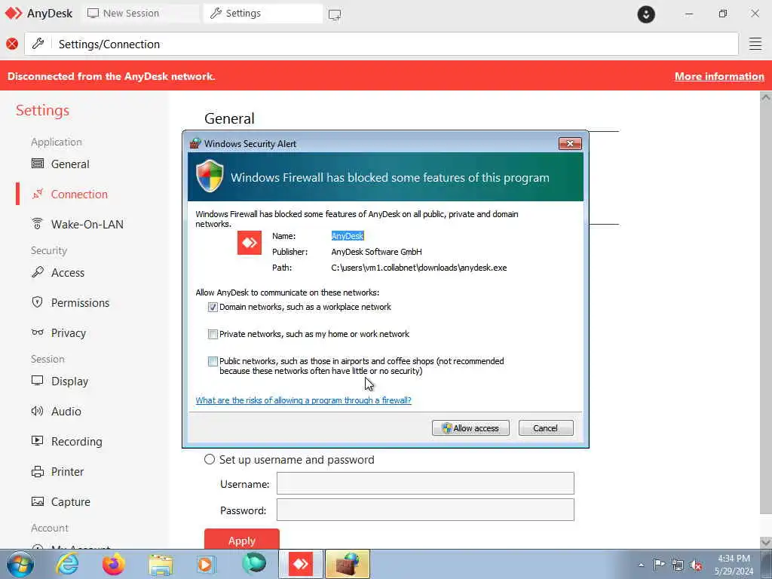Click the Password input field
This screenshot has height=579, width=772.
click(425, 510)
